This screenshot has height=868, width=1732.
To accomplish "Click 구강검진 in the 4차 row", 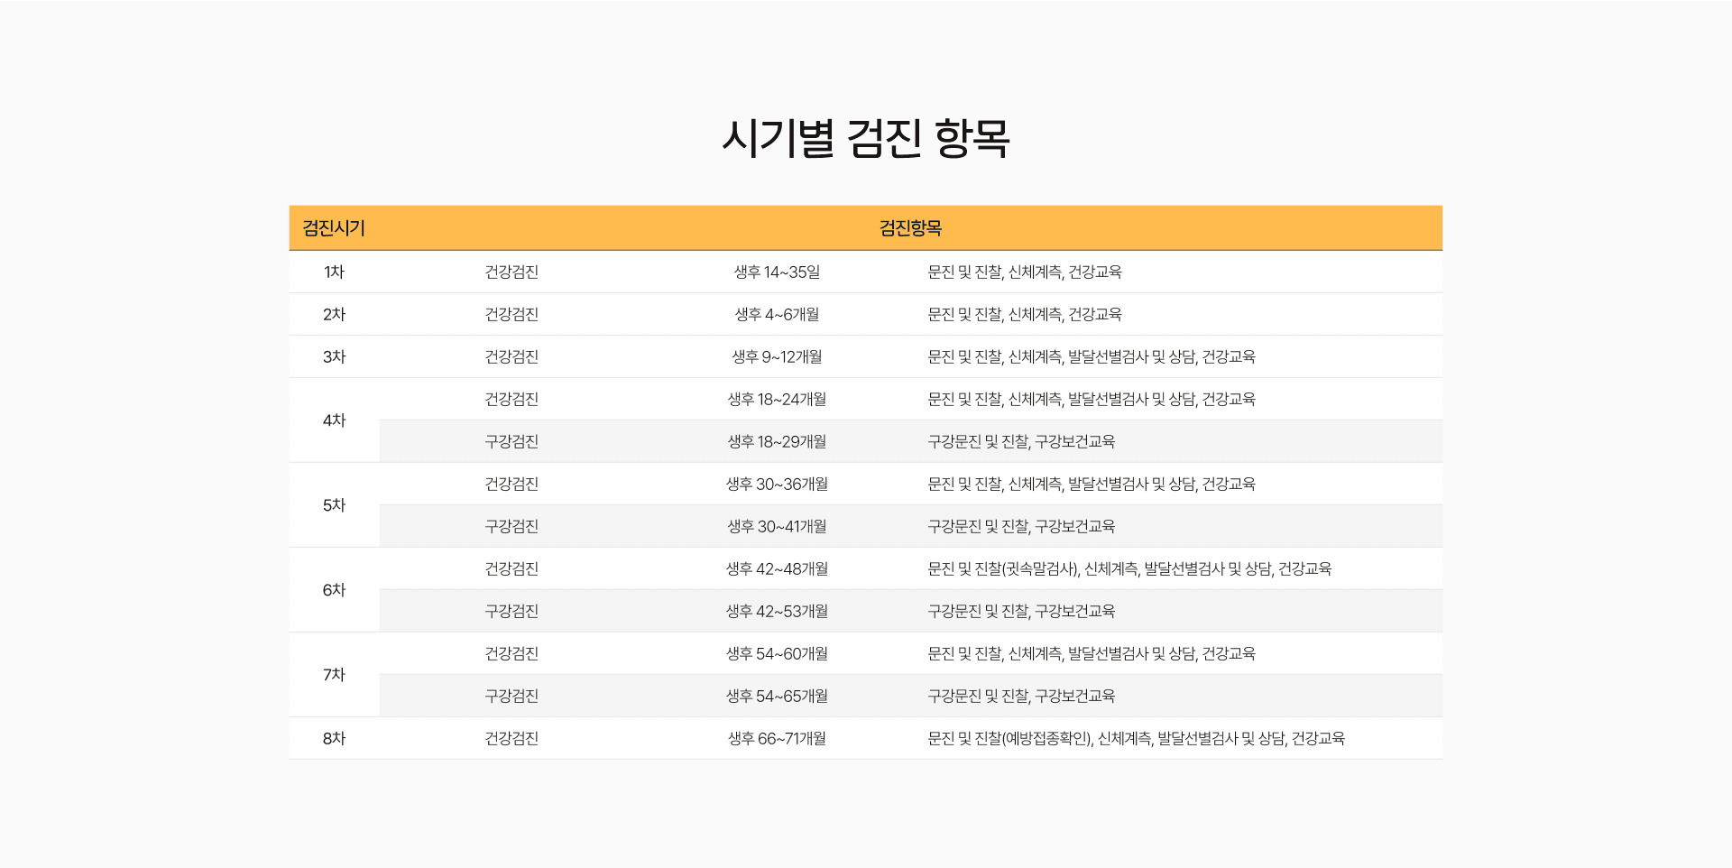I will [511, 441].
